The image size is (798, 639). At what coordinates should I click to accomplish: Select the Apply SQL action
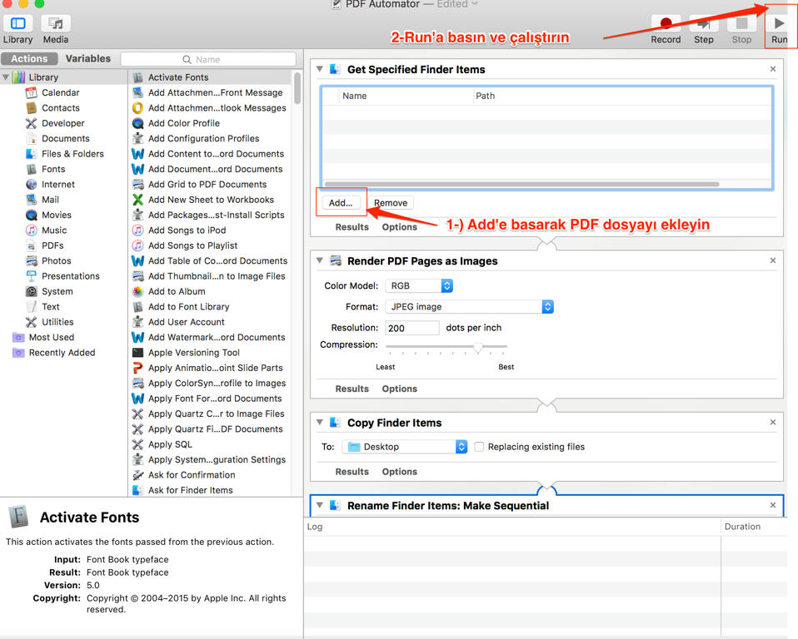[x=170, y=444]
